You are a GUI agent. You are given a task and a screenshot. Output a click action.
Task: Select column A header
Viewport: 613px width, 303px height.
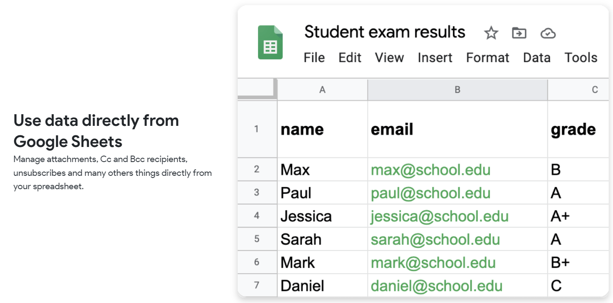[322, 90]
